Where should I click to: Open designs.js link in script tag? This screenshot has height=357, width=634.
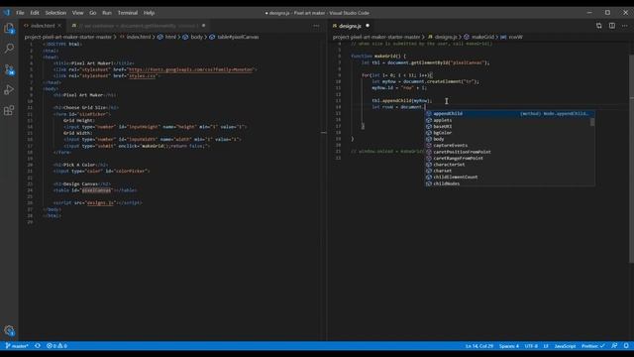point(100,202)
